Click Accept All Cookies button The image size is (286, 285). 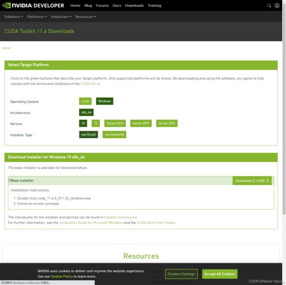click(220, 274)
